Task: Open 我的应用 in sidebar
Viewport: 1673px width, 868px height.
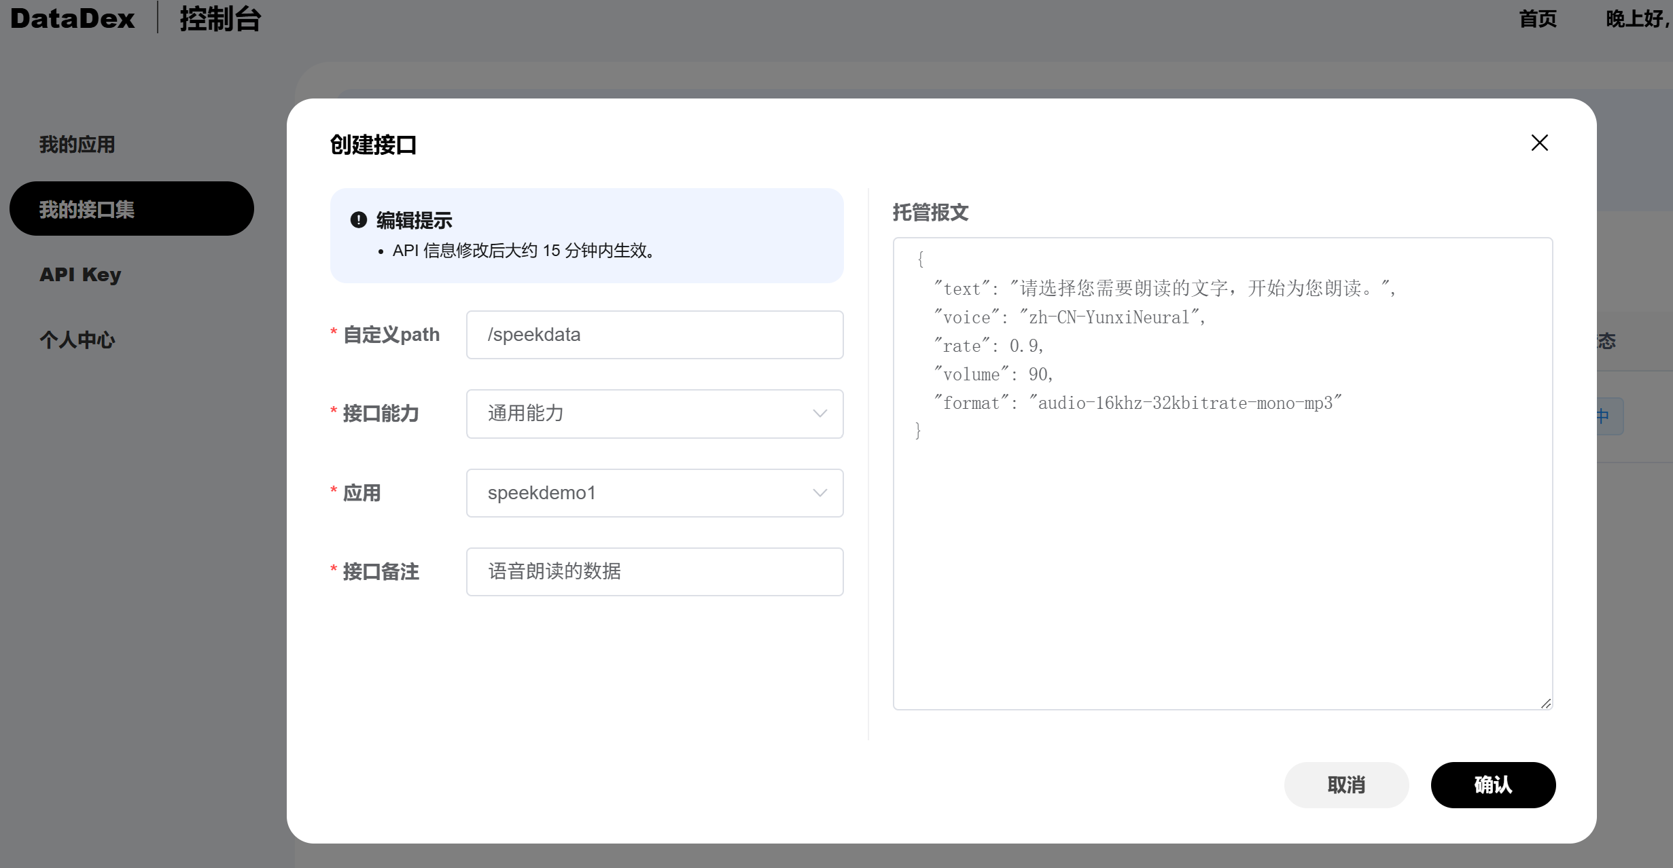Action: (x=77, y=144)
